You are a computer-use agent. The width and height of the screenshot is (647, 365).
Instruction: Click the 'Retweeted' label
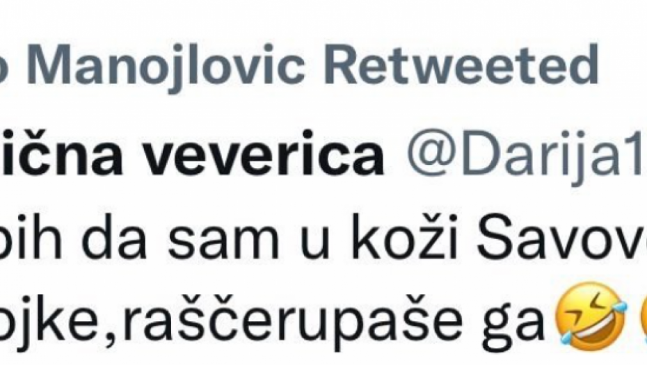coord(461,64)
